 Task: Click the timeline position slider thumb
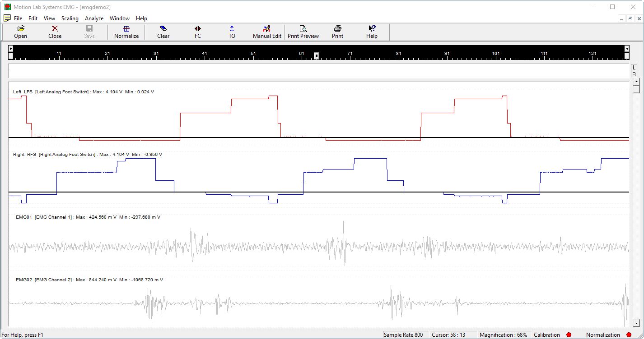[x=316, y=55]
